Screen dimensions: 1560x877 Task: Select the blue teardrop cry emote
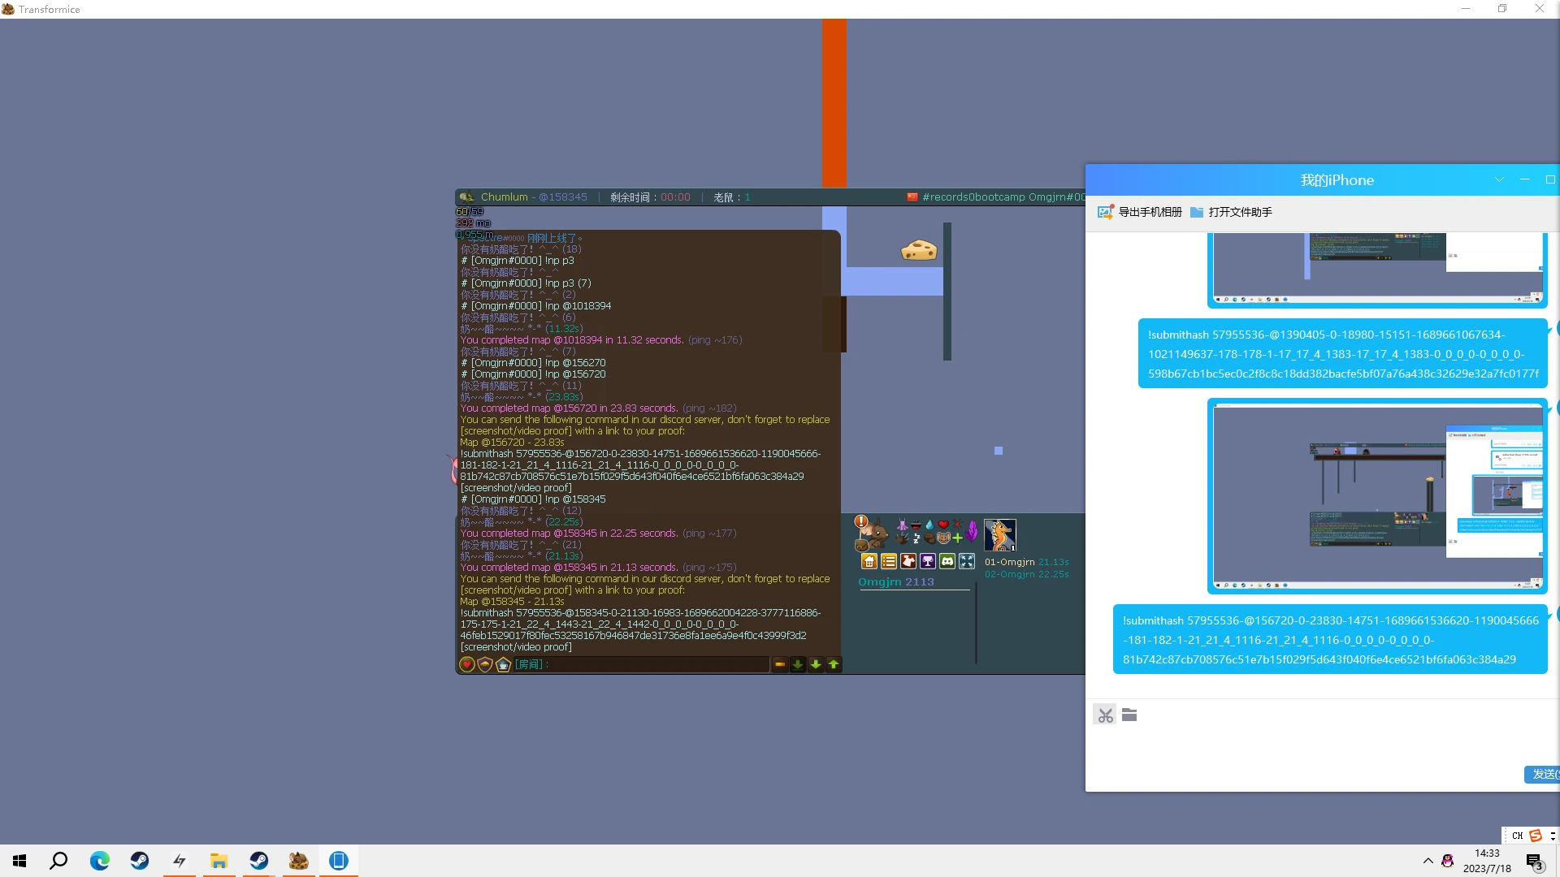(x=929, y=525)
